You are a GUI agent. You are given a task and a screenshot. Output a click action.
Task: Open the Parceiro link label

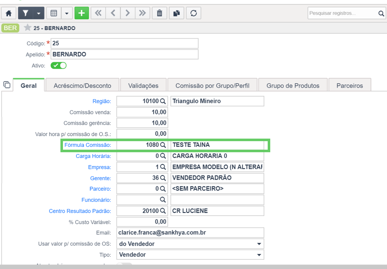(x=100, y=189)
